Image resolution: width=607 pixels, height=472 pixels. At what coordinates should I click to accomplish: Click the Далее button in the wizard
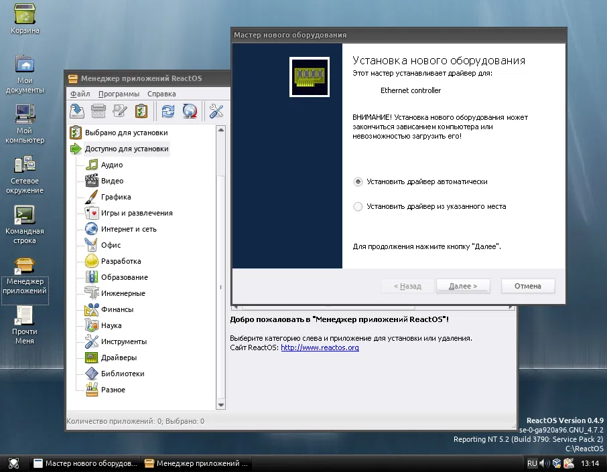tap(463, 286)
